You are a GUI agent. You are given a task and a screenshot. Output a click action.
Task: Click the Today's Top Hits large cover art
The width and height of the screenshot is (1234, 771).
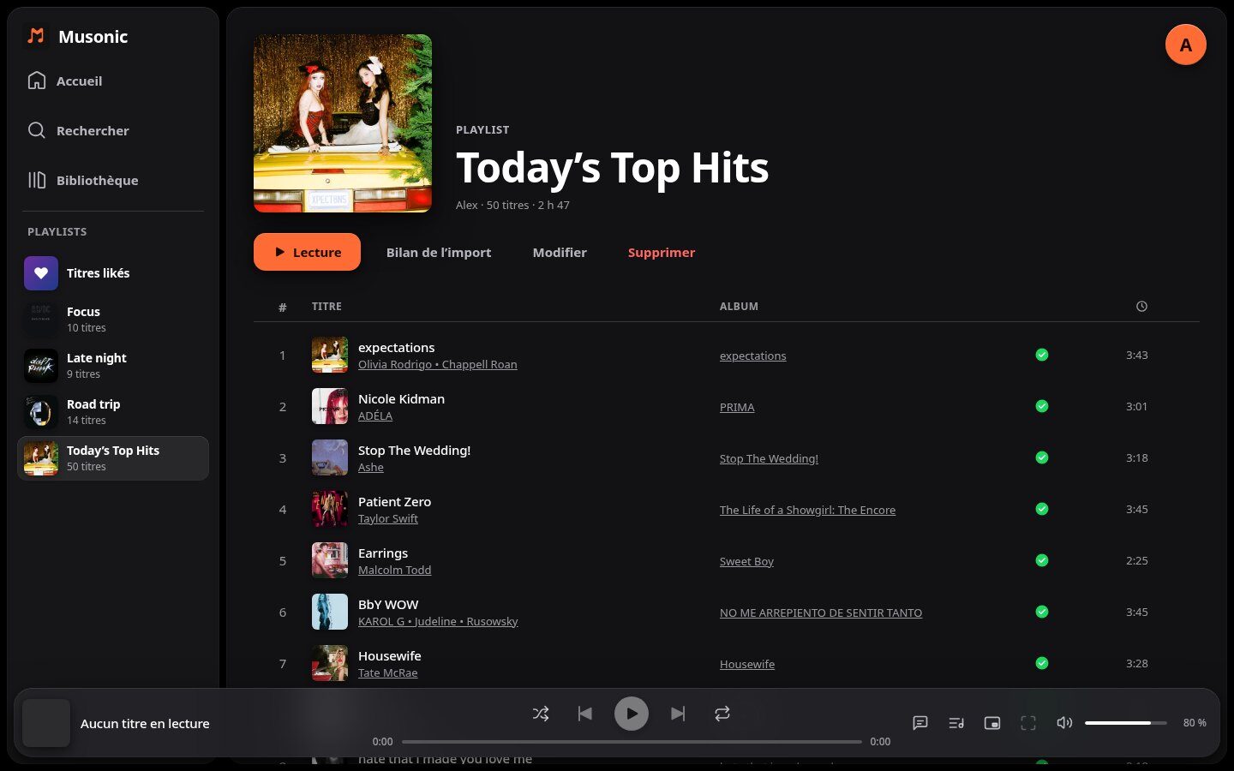point(343,123)
